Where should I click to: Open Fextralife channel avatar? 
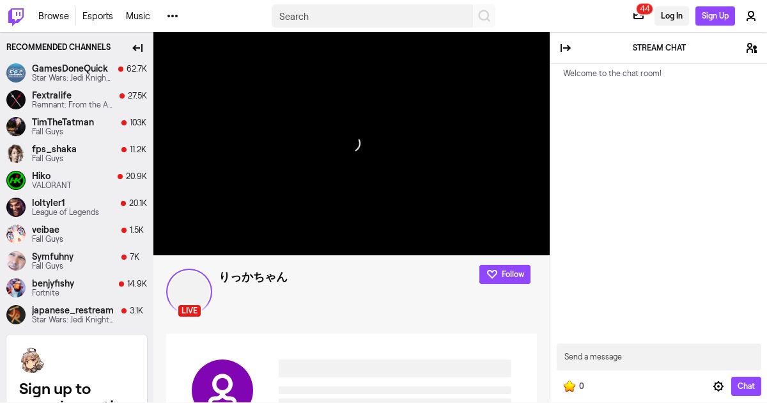(x=16, y=100)
